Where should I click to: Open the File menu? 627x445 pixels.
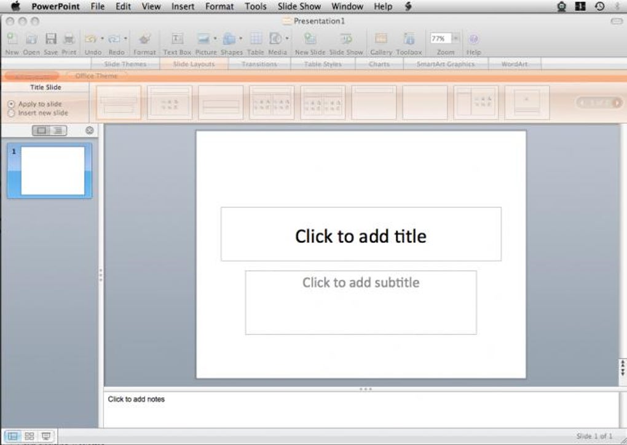tap(98, 6)
